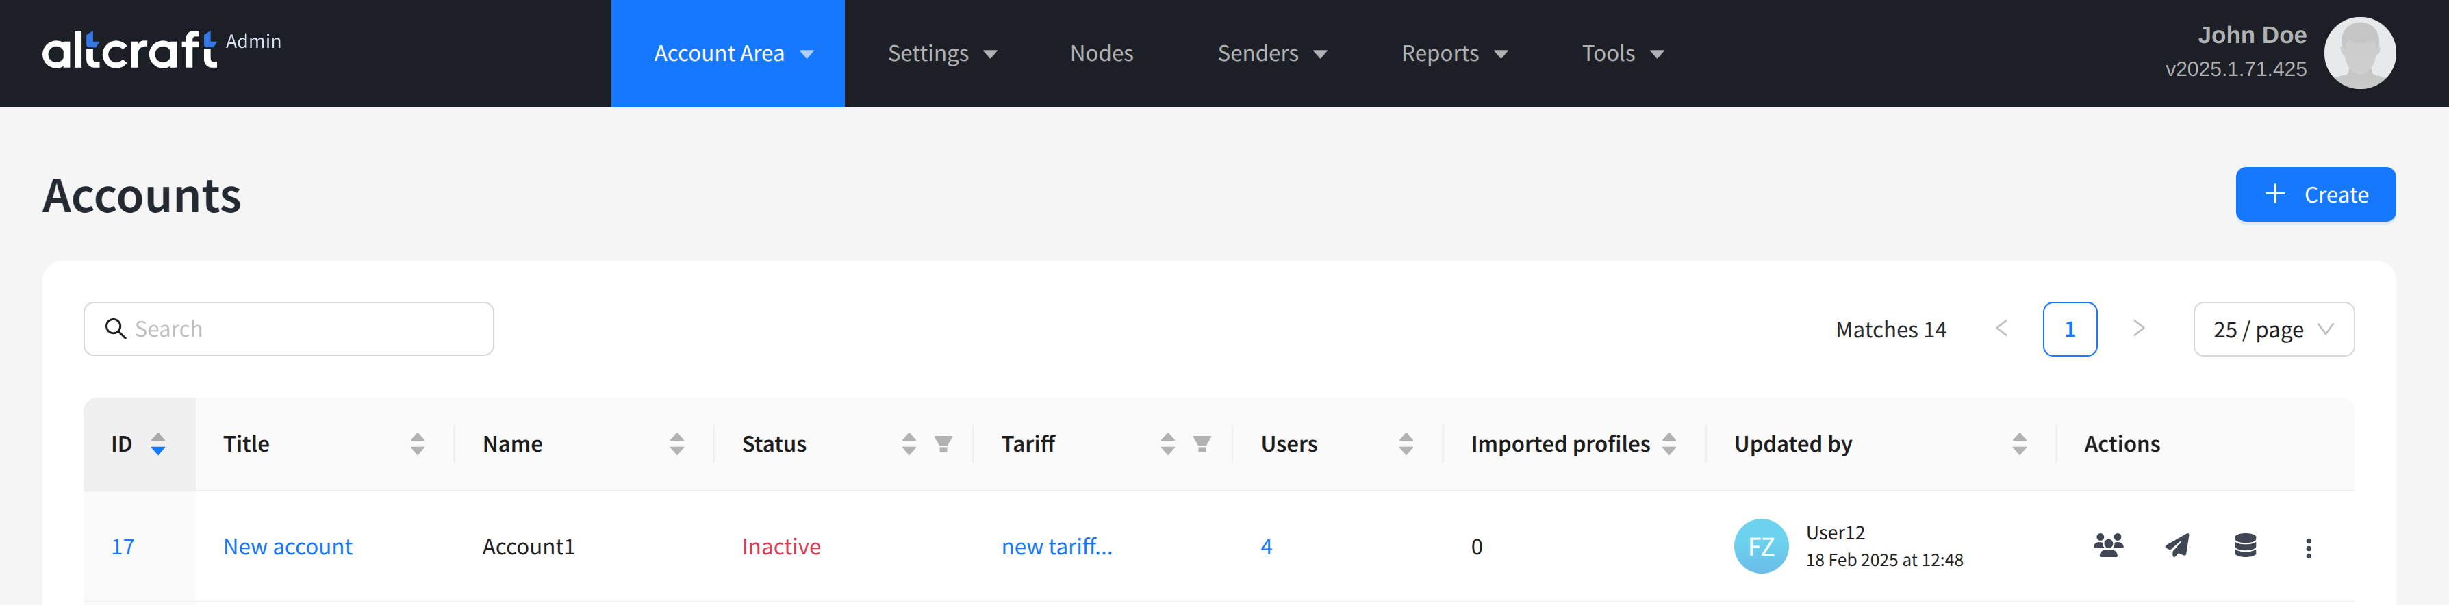Go to the next page arrow
The height and width of the screenshot is (605, 2449).
pyautogui.click(x=2138, y=329)
